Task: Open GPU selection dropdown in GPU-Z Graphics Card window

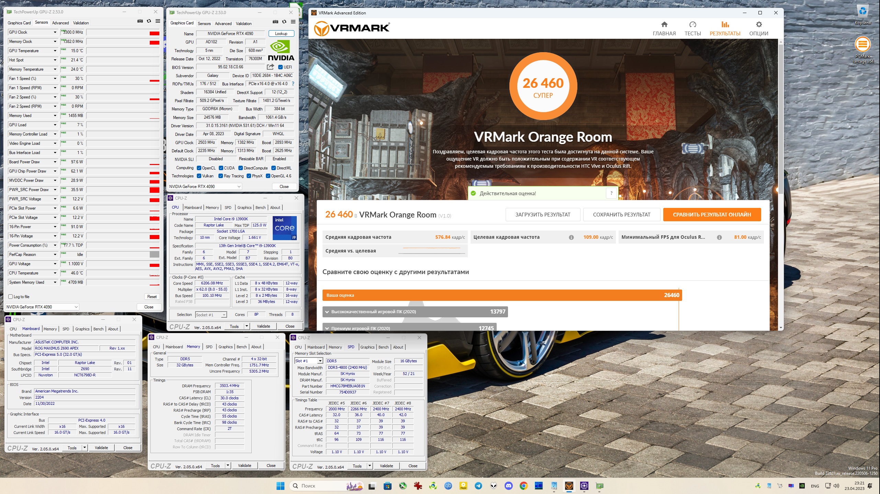Action: point(205,187)
